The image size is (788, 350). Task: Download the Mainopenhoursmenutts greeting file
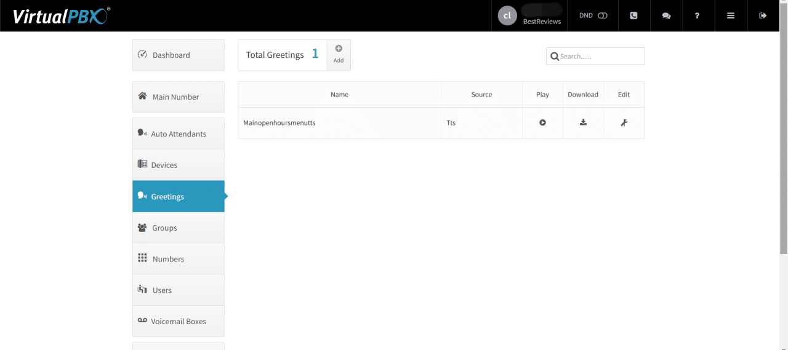pyautogui.click(x=583, y=122)
